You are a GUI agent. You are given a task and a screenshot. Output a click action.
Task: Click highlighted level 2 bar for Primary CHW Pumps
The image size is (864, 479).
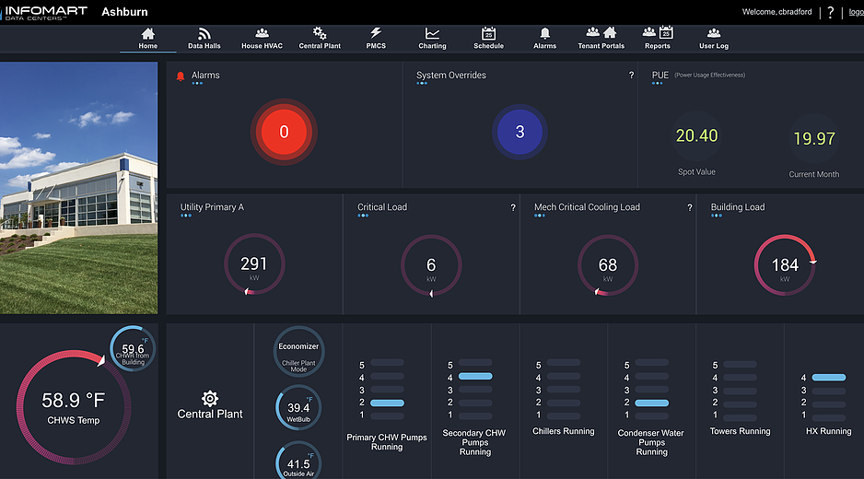click(x=387, y=403)
